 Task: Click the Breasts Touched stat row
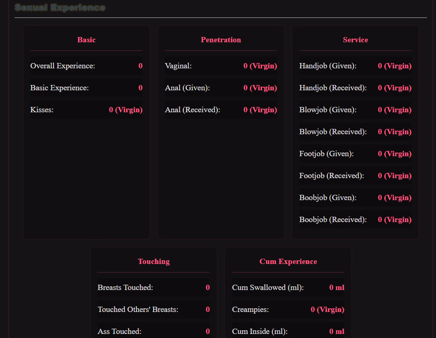tap(154, 288)
